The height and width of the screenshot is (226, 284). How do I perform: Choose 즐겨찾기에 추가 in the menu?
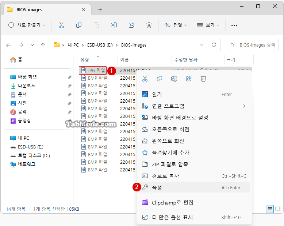[x=194, y=152]
